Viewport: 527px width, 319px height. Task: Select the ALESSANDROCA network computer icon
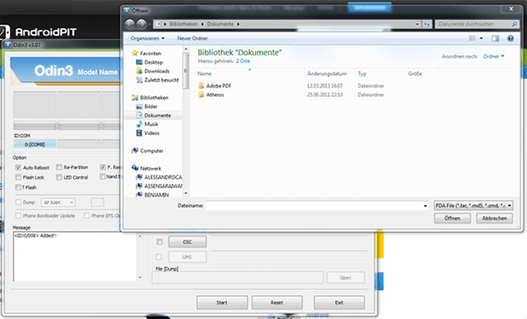point(139,177)
